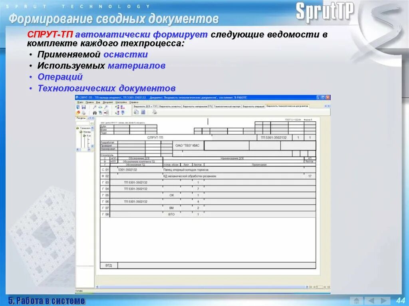This screenshot has width=409, height=306.
Task: Open the Документ menu
Action: [x=108, y=103]
